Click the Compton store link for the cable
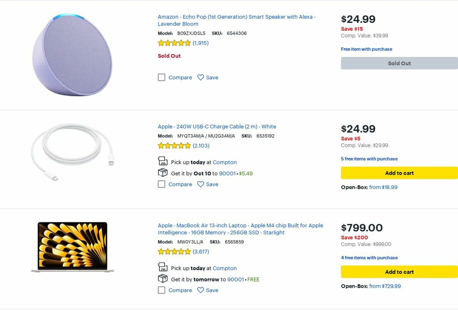This screenshot has height=310, width=458. (x=225, y=162)
